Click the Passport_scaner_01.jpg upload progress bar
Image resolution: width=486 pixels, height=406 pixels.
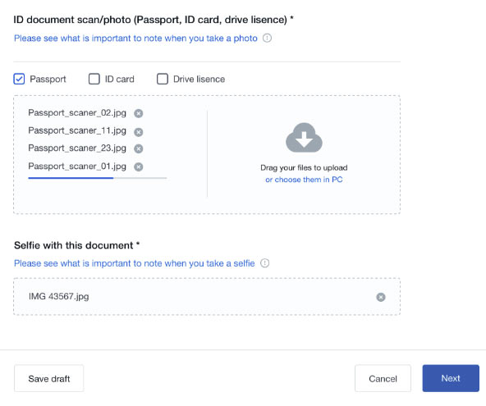(98, 178)
